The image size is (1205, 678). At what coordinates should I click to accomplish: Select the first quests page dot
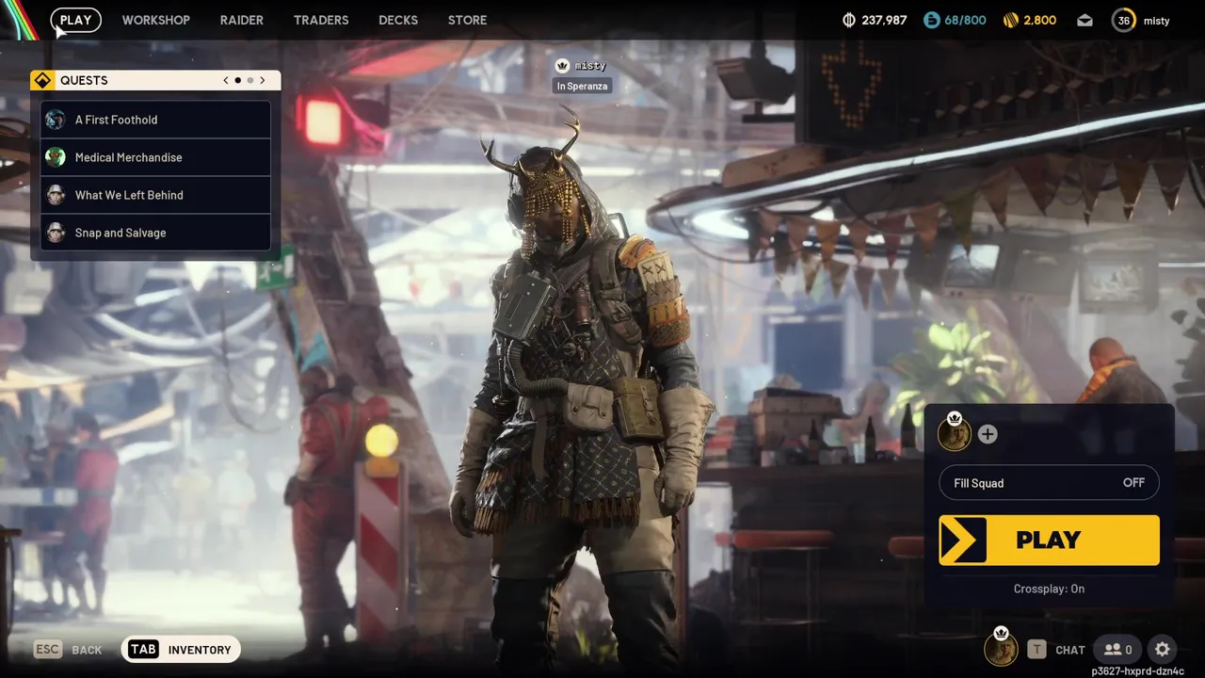point(237,80)
